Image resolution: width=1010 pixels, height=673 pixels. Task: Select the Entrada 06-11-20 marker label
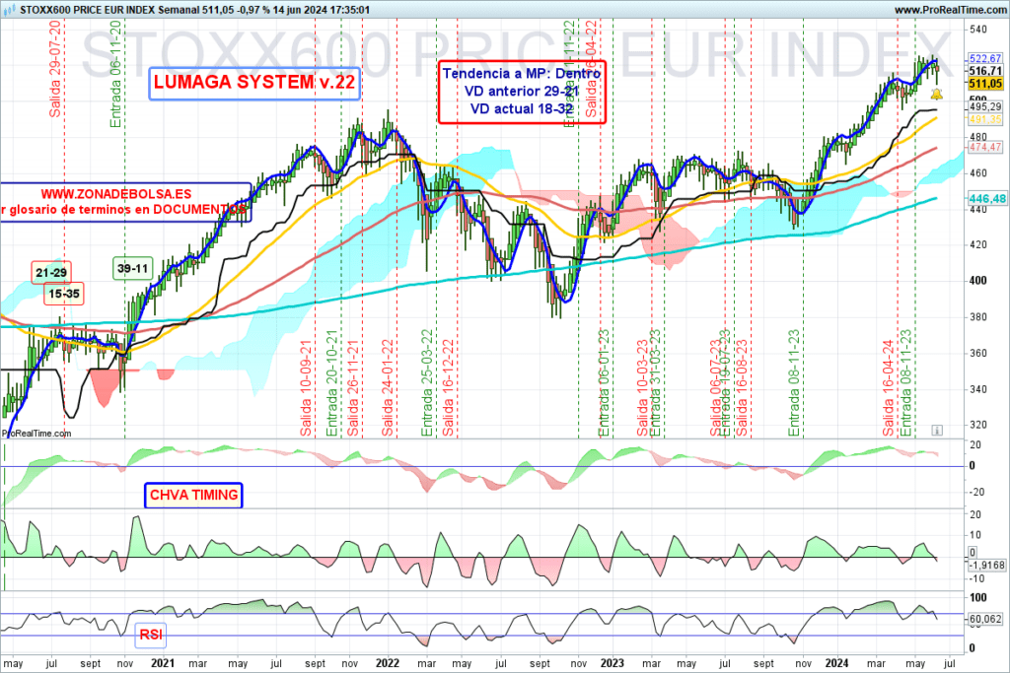115,74
